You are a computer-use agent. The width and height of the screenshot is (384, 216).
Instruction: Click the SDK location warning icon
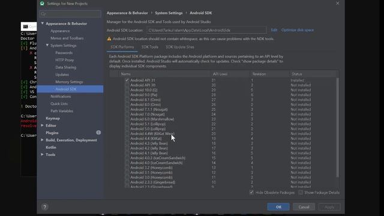coord(109,38)
